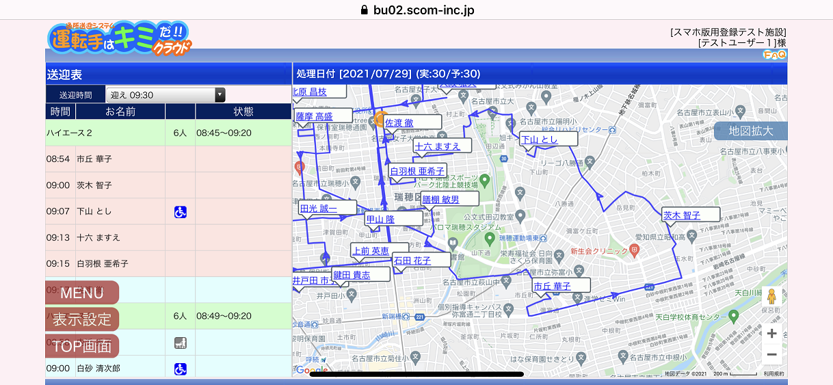Open the 下山 とし label on map

(x=540, y=140)
